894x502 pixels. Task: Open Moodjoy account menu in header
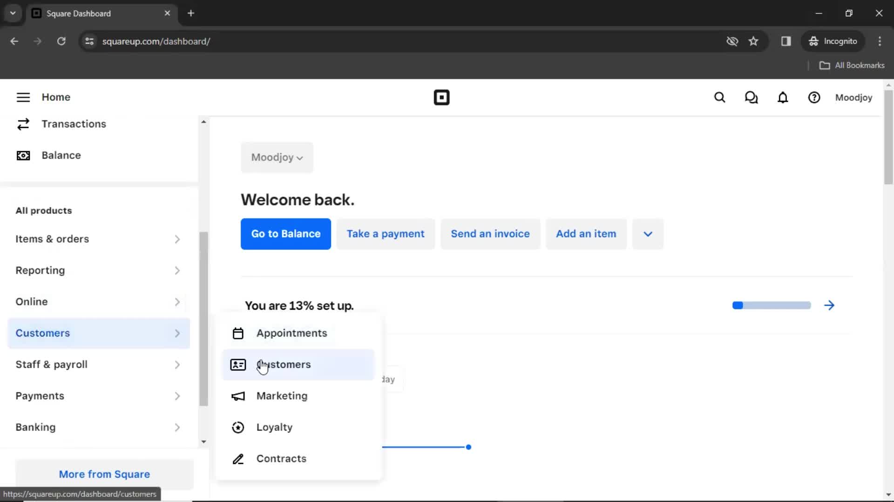(x=853, y=98)
